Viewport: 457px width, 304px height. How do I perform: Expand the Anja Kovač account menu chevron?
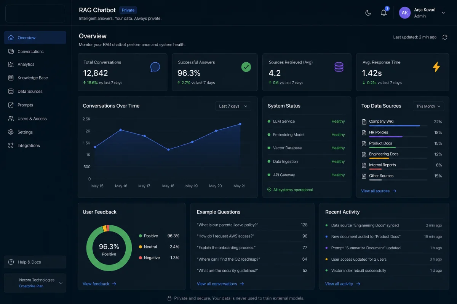(443, 13)
